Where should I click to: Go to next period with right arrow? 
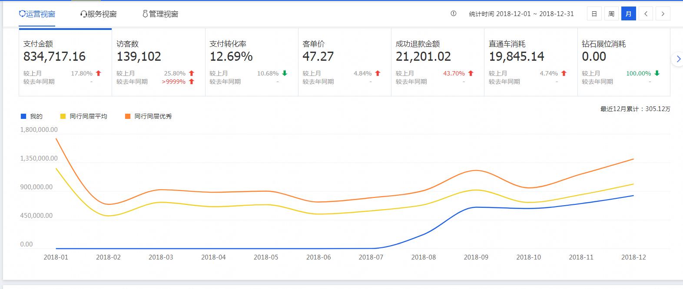pyautogui.click(x=663, y=14)
